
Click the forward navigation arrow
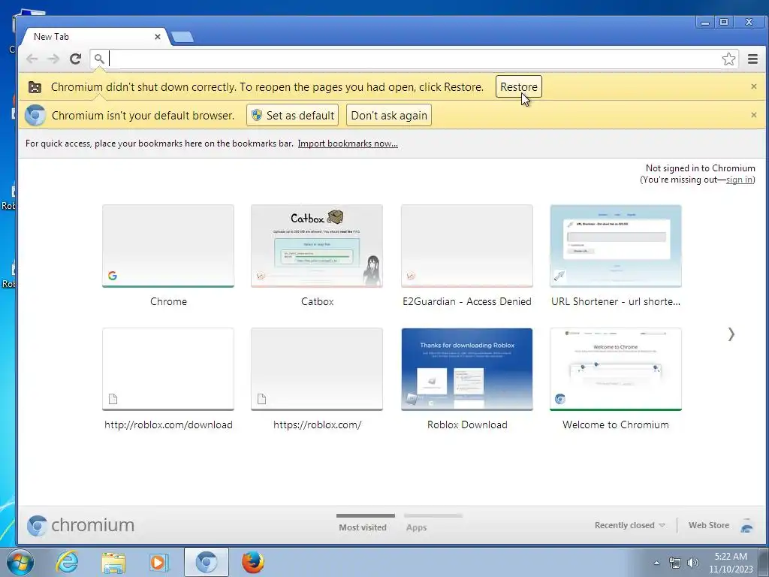[53, 59]
